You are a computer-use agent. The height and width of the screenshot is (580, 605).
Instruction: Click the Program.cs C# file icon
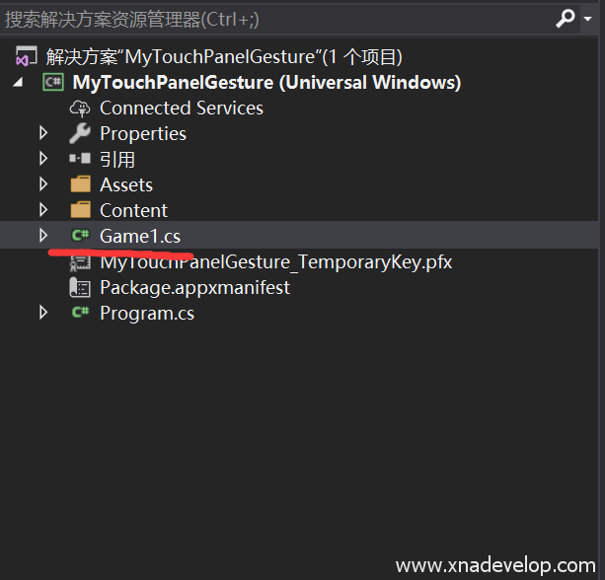(80, 314)
